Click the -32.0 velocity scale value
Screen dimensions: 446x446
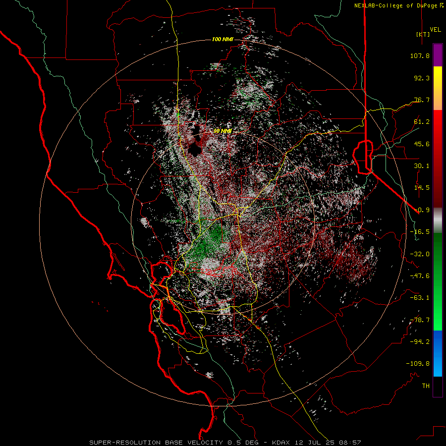click(x=420, y=254)
